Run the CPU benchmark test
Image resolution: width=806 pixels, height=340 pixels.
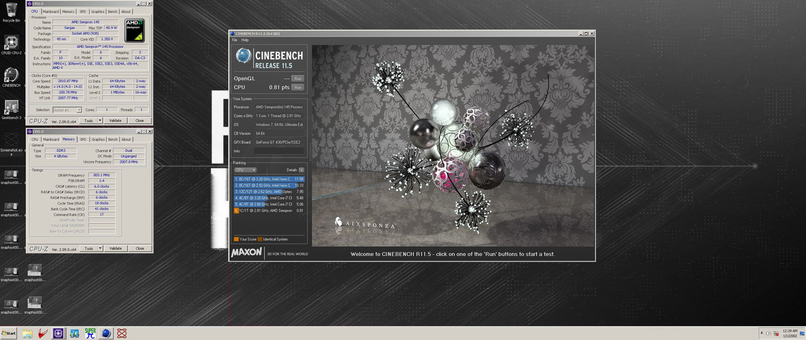pyautogui.click(x=298, y=87)
